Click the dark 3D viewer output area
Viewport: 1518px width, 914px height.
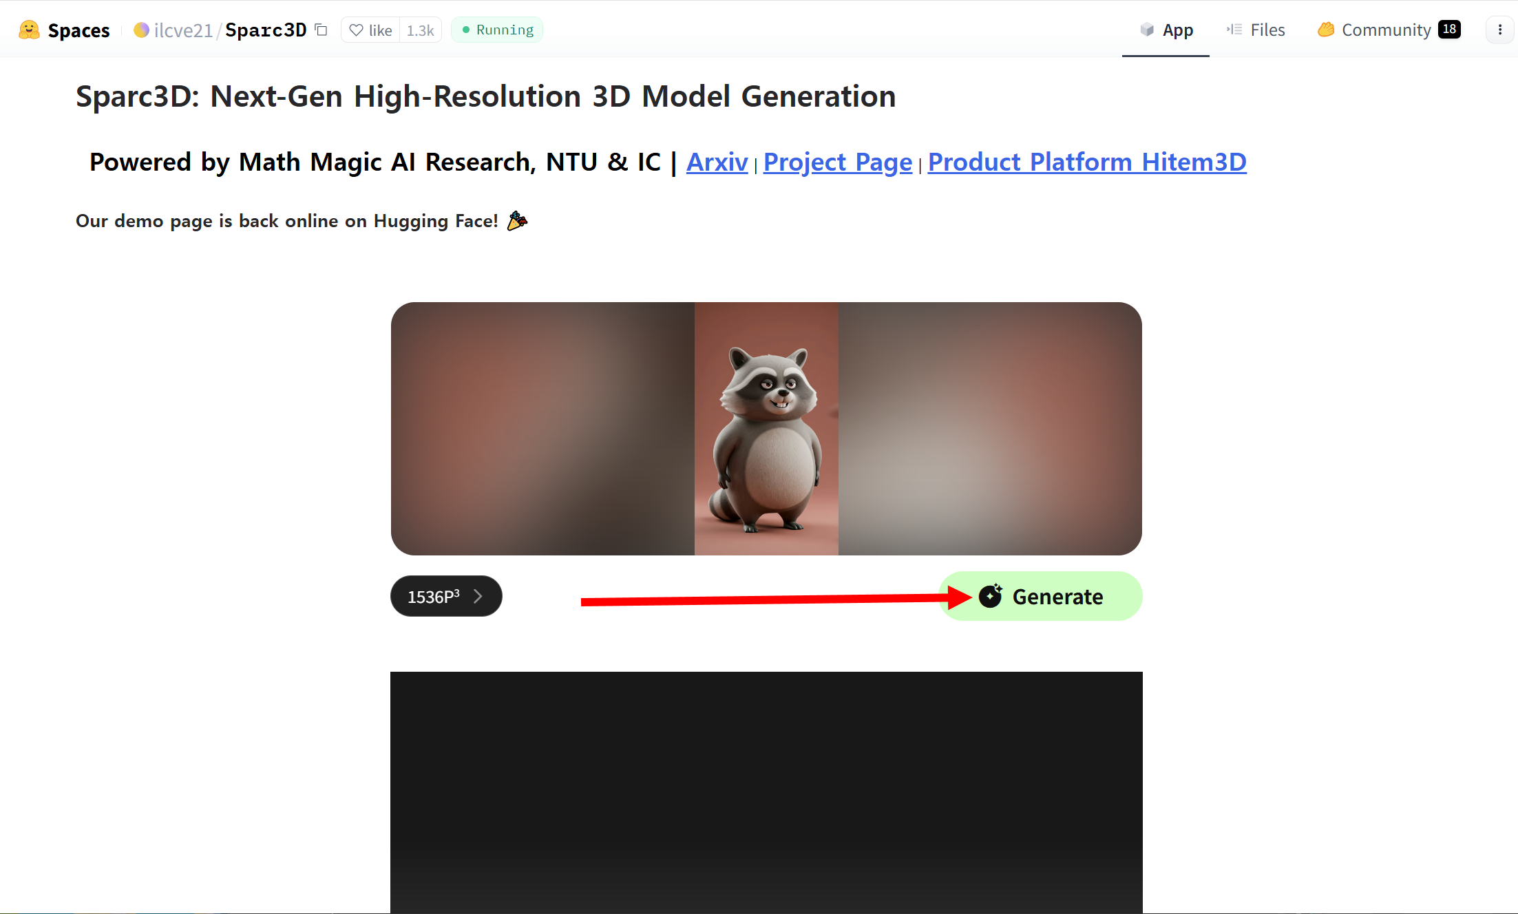tap(766, 791)
